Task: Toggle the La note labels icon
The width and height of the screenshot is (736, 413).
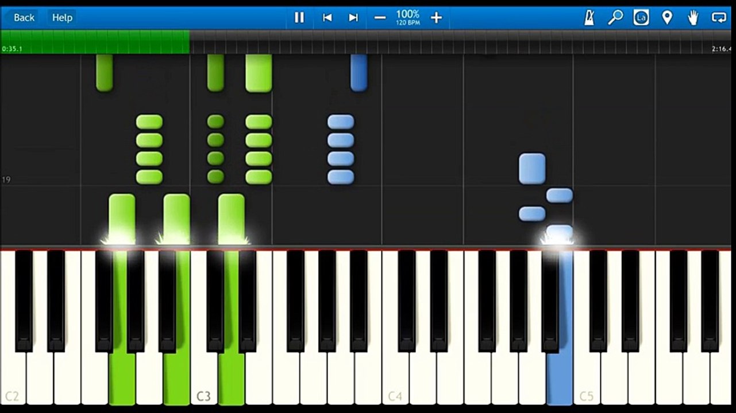Action: pyautogui.click(x=641, y=18)
